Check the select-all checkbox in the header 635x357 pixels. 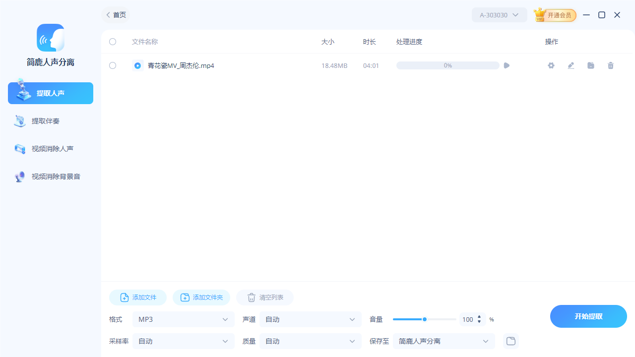[x=112, y=42]
